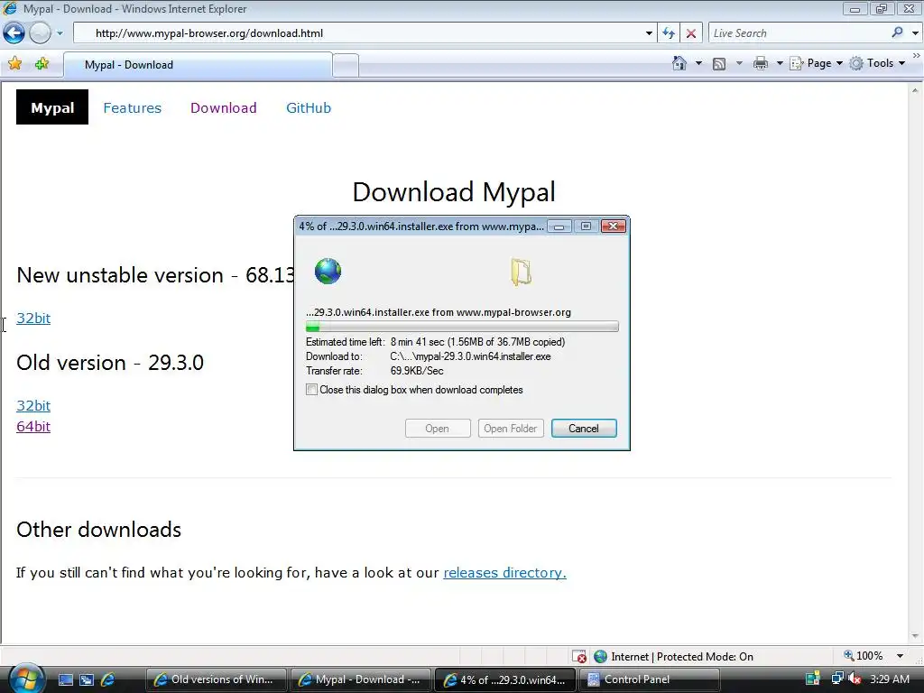Open the Page menu
The image size is (924, 693).
pyautogui.click(x=816, y=63)
